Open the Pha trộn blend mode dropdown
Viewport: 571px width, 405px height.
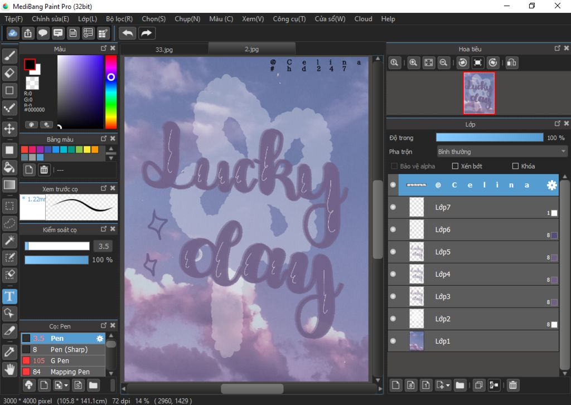click(x=502, y=152)
